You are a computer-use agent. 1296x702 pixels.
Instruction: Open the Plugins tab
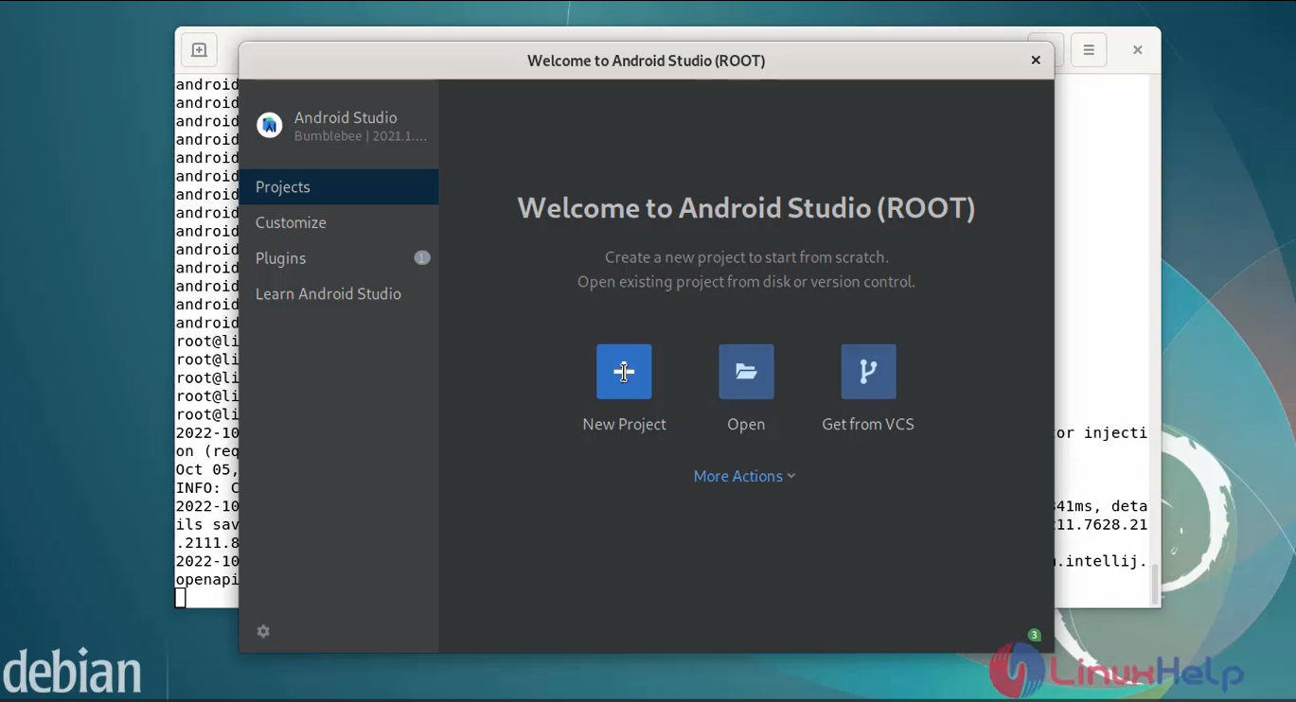(339, 258)
